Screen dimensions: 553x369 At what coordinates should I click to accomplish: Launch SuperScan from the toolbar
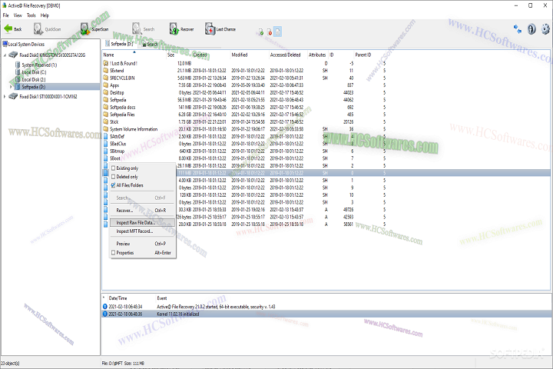pyautogui.click(x=94, y=29)
